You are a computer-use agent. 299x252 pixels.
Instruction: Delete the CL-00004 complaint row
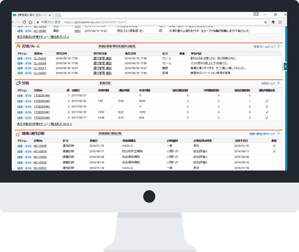28,63
